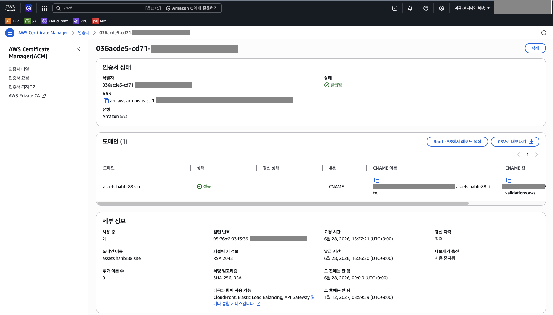
Task: Open the CloudShell terminal icon
Action: coord(395,8)
